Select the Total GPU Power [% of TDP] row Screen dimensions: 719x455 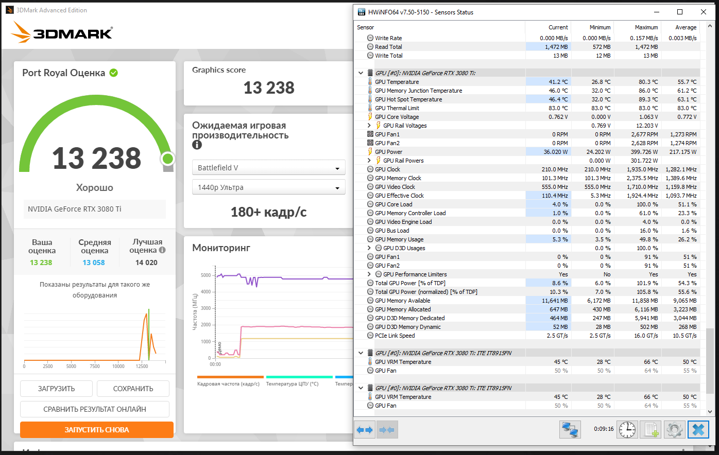tap(527, 283)
